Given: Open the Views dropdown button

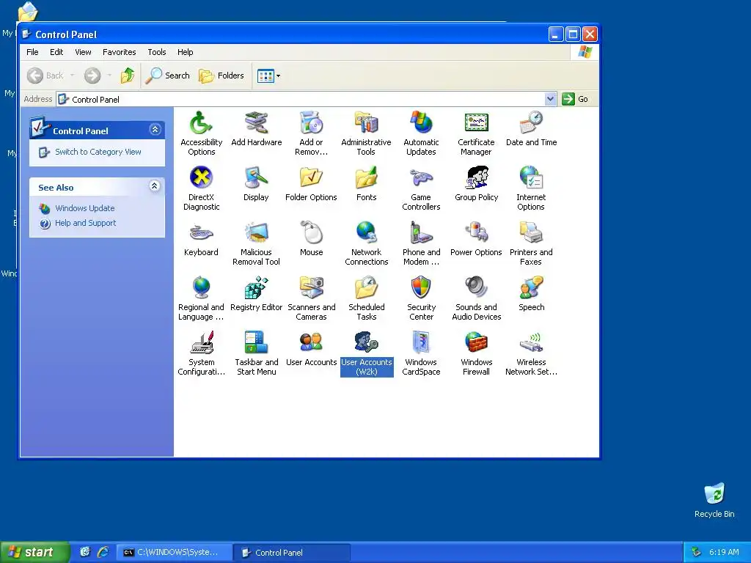Looking at the screenshot, I should coord(268,76).
